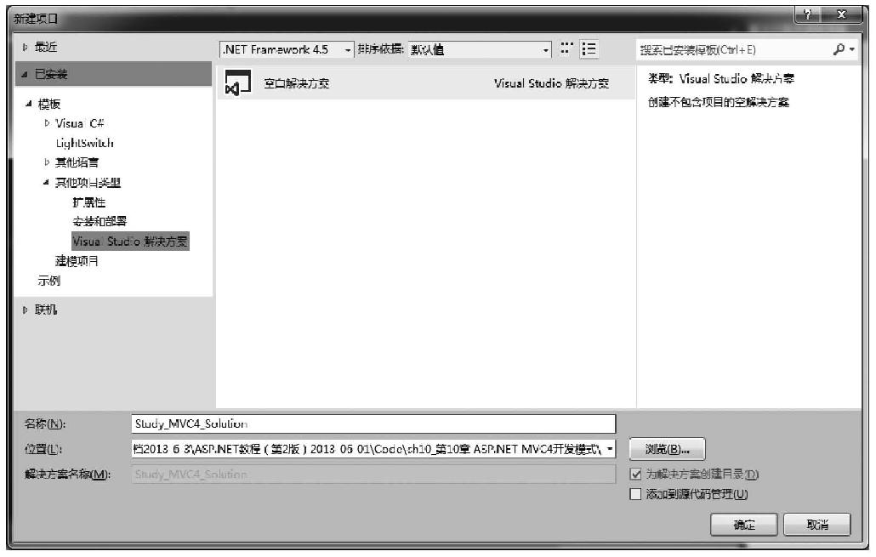Expand the 联机 section
Image resolution: width=876 pixels, height=557 pixels.
coord(25,310)
